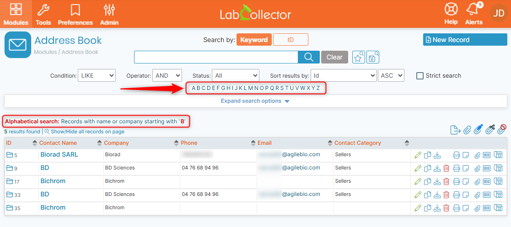Run search with magnifier button
Screen dimensions: 511x227
tap(309, 57)
